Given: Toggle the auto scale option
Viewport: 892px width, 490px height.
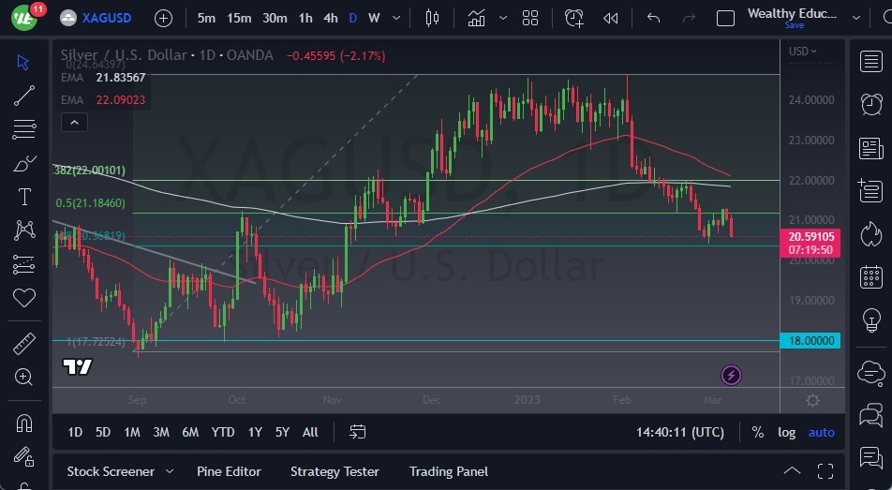Looking at the screenshot, I should [821, 432].
